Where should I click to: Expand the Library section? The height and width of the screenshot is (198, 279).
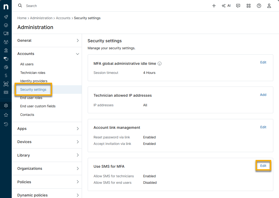[47, 155]
